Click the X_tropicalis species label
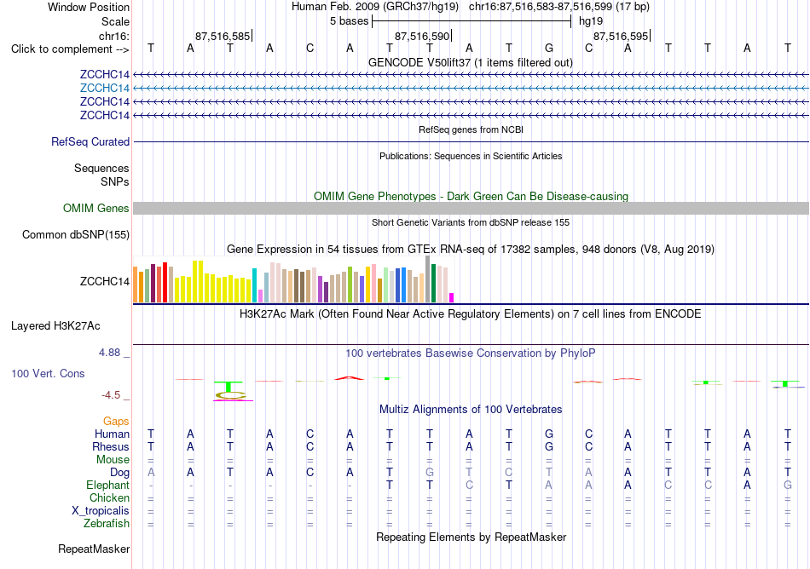 tap(101, 511)
